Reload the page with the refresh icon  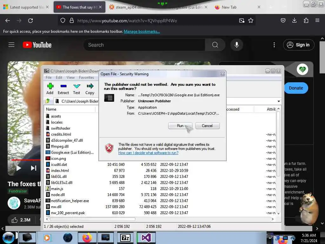[x=30, y=21]
